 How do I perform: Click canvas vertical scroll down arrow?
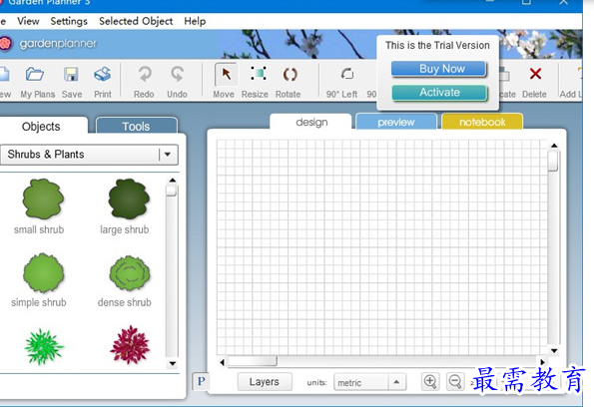point(554,351)
